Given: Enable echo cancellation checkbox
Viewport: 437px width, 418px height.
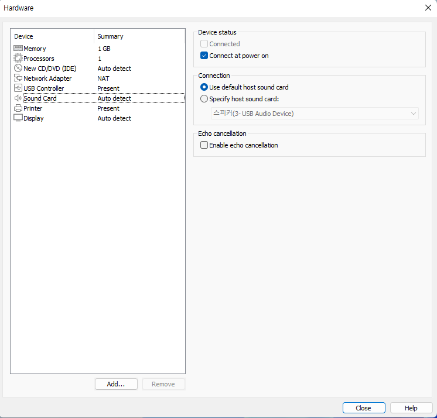Looking at the screenshot, I should (x=204, y=145).
